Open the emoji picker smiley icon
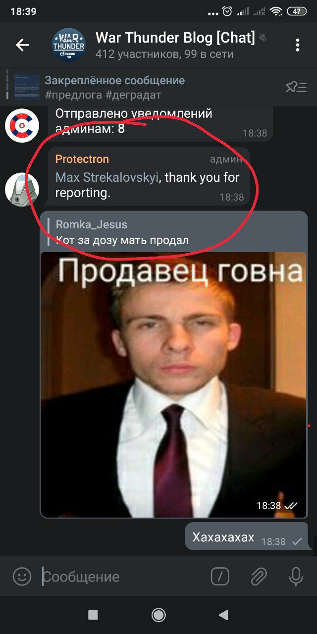The image size is (317, 634). (22, 577)
